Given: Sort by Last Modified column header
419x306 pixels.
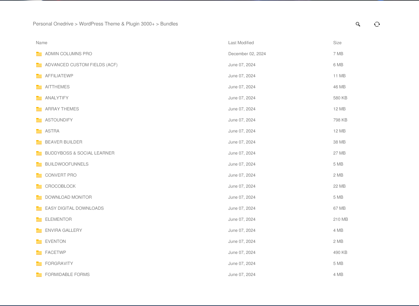Looking at the screenshot, I should [241, 43].
